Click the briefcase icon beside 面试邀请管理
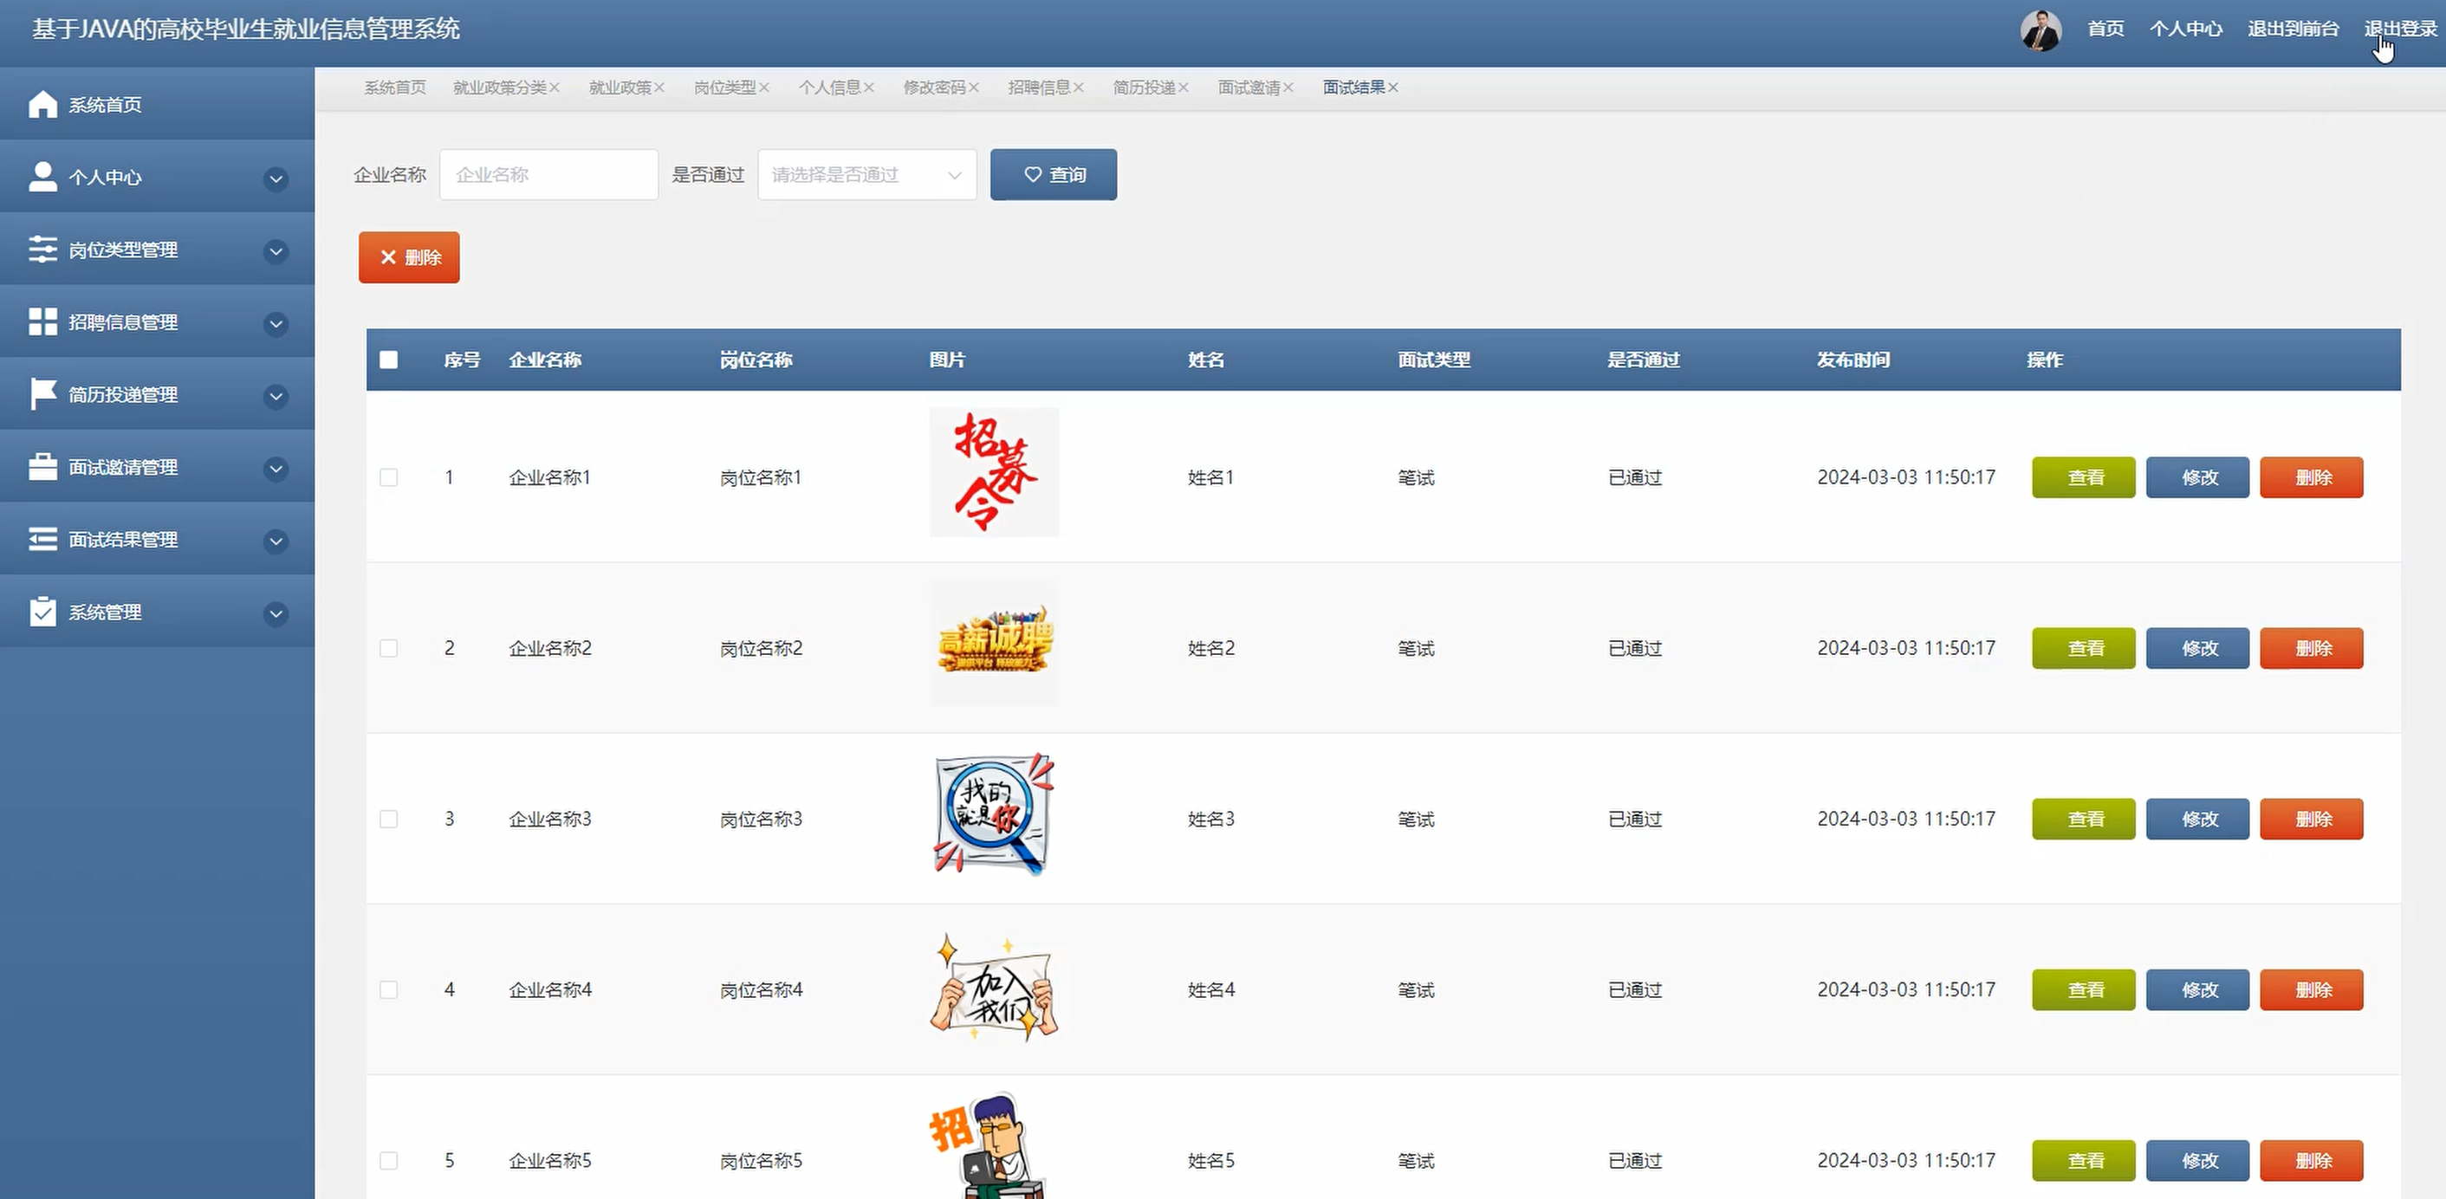The width and height of the screenshot is (2446, 1199). pyautogui.click(x=42, y=467)
